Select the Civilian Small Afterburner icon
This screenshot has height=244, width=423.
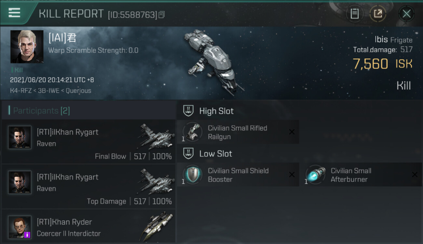[315, 174]
